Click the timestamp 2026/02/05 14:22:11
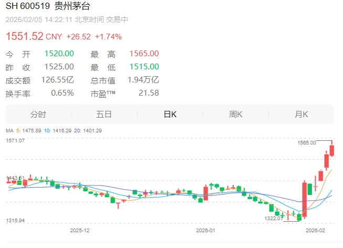The width and height of the screenshot is (343, 248). coord(39,19)
